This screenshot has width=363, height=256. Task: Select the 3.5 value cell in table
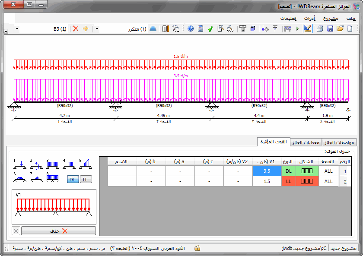click(267, 171)
